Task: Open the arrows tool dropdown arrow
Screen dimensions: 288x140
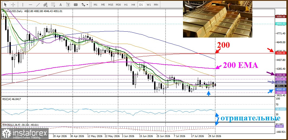Action: (87, 5)
